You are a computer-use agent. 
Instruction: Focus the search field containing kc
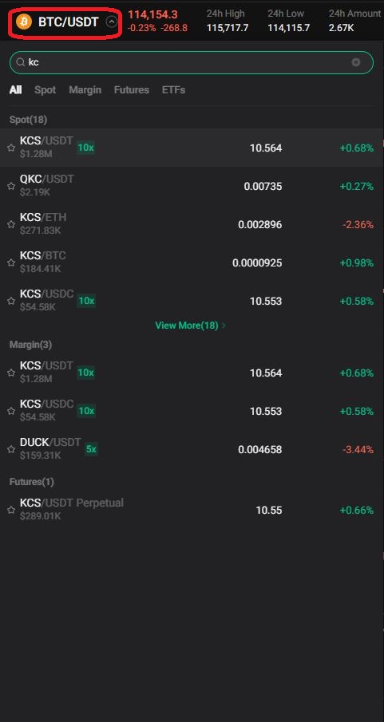[x=192, y=62]
